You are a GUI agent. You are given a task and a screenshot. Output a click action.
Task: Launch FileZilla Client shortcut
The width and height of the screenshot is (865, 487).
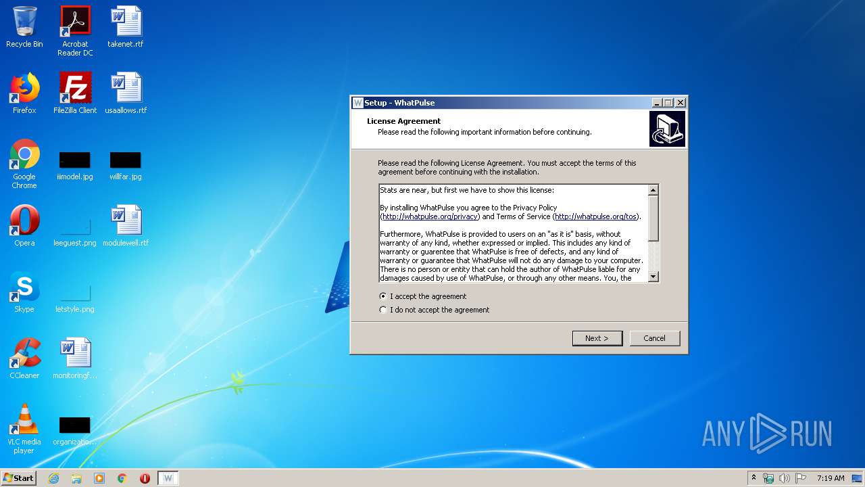point(75,93)
